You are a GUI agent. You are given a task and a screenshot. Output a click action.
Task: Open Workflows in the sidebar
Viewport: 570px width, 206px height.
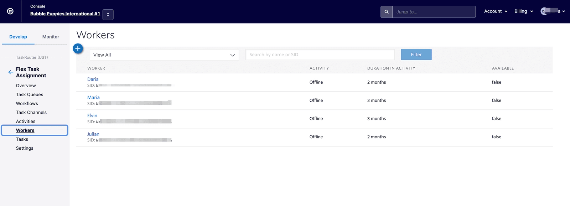pos(27,103)
